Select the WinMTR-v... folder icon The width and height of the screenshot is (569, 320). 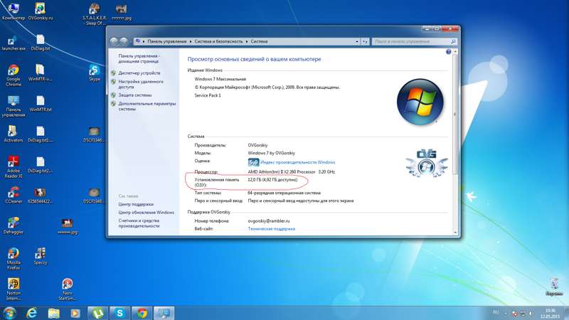point(41,73)
